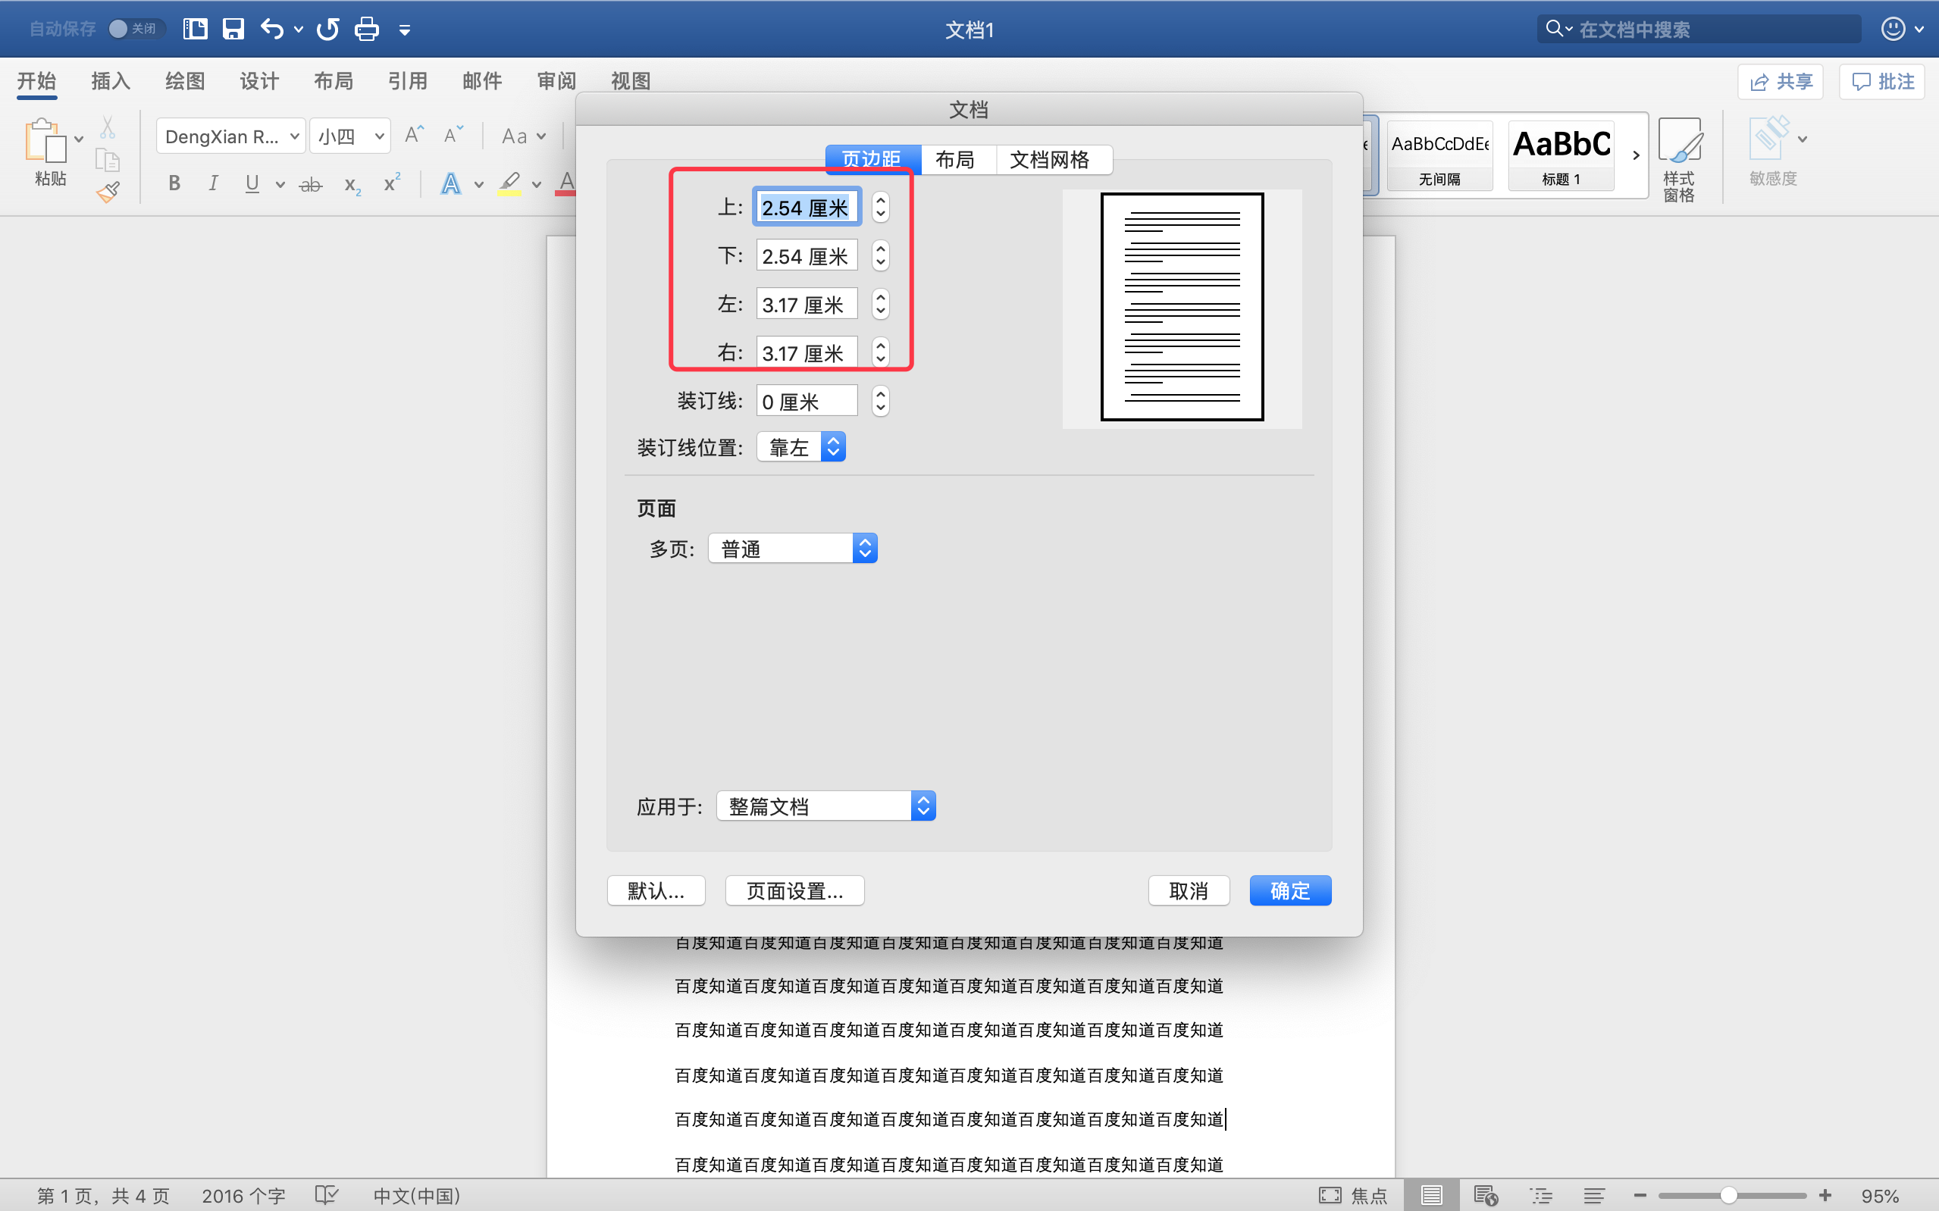The height and width of the screenshot is (1211, 1939).
Task: Open the Multiple pages dropdown
Action: pyautogui.click(x=793, y=549)
